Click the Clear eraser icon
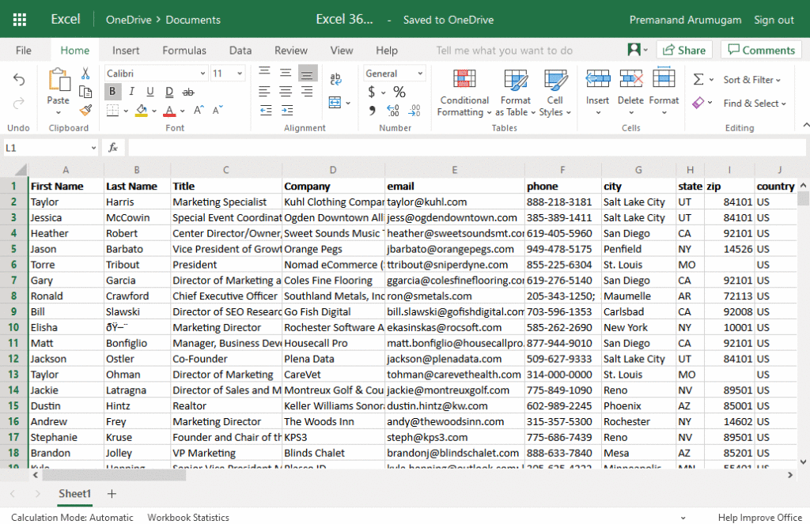Screen dimensions: 810x524 698,103
